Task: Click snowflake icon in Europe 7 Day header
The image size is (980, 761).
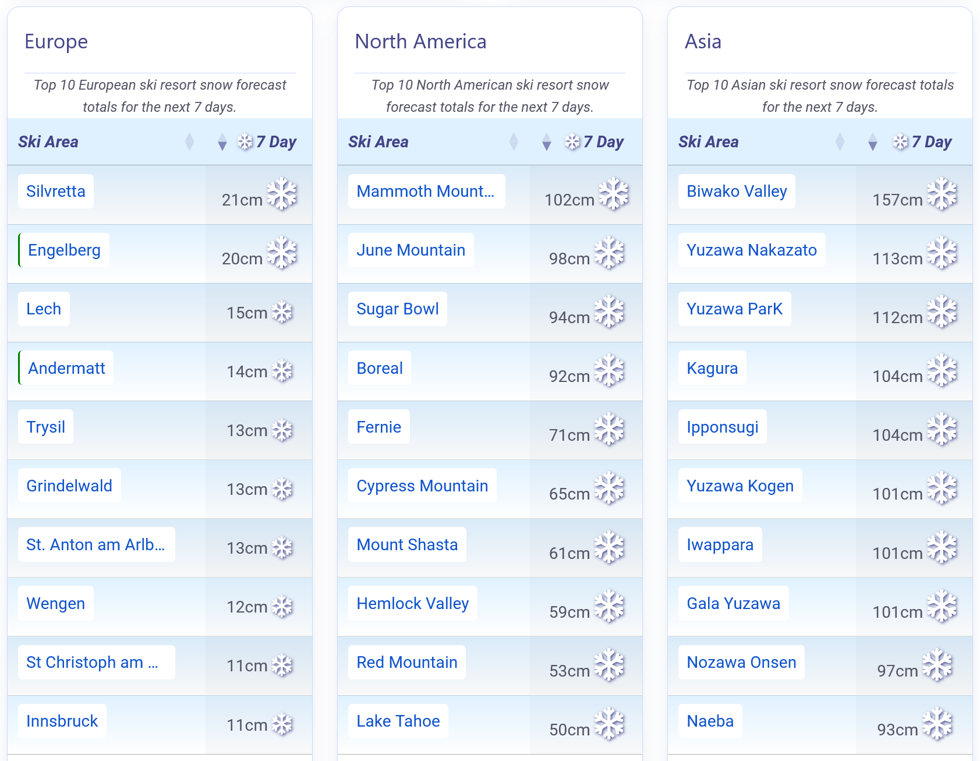Action: click(x=245, y=141)
